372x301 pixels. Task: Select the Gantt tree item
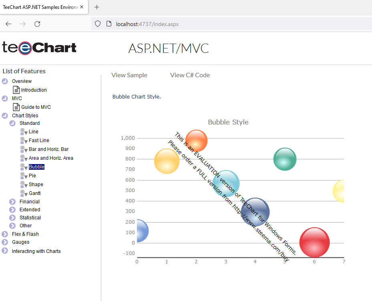tap(35, 193)
